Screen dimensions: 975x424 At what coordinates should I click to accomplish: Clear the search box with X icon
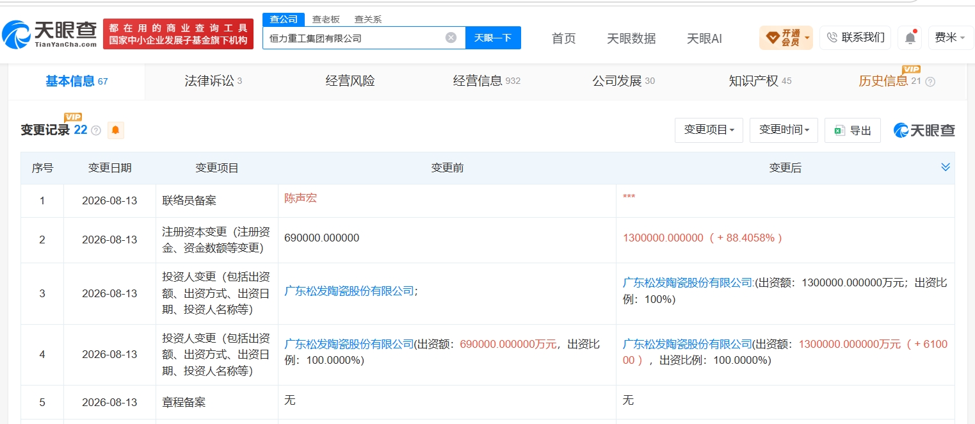(451, 38)
